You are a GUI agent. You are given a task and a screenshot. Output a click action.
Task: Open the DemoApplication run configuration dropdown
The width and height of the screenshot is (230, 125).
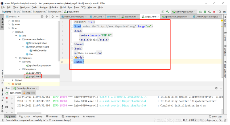click(184, 12)
